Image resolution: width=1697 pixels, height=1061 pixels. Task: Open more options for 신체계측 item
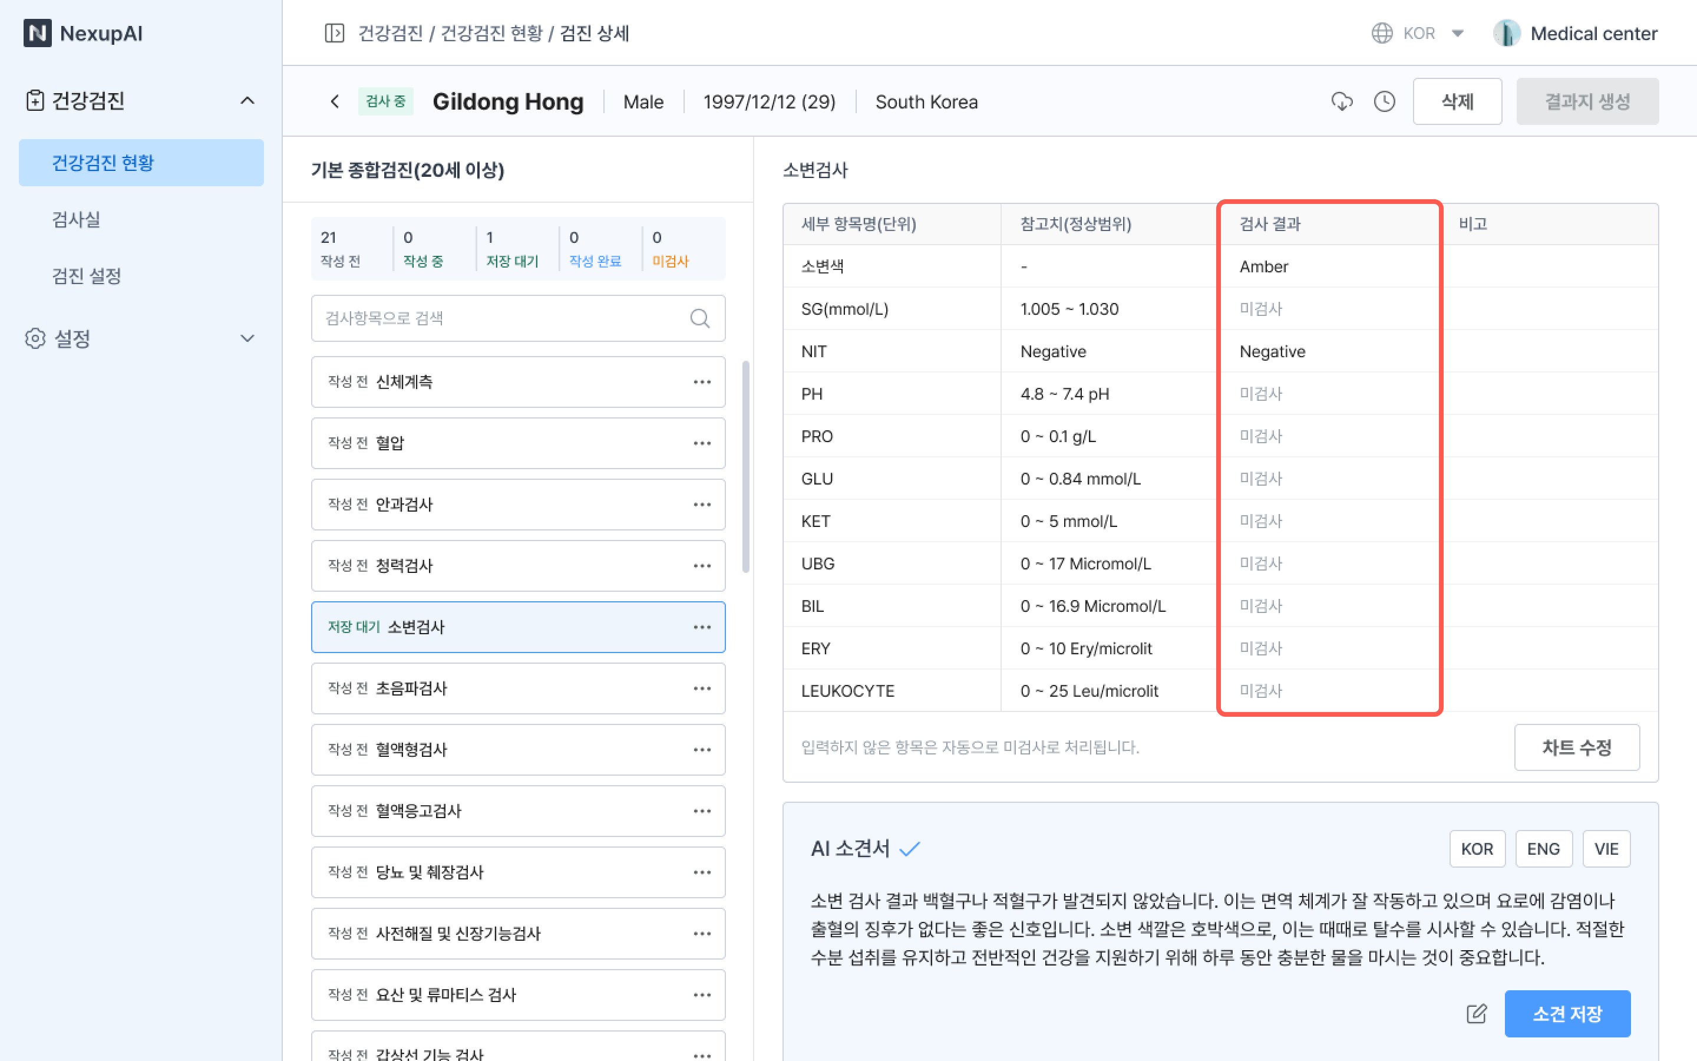click(x=702, y=382)
